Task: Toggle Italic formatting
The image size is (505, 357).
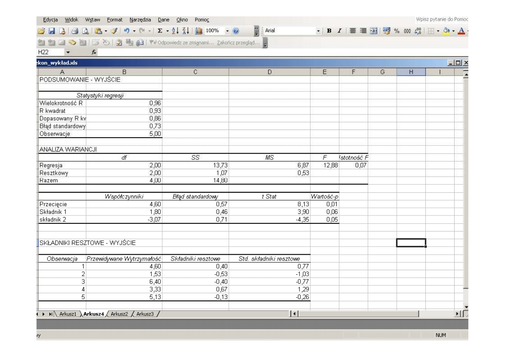Action: pos(340,31)
